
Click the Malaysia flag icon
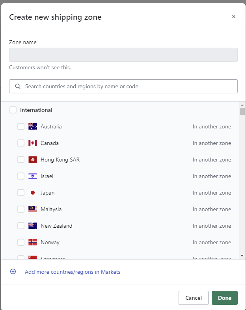click(33, 209)
